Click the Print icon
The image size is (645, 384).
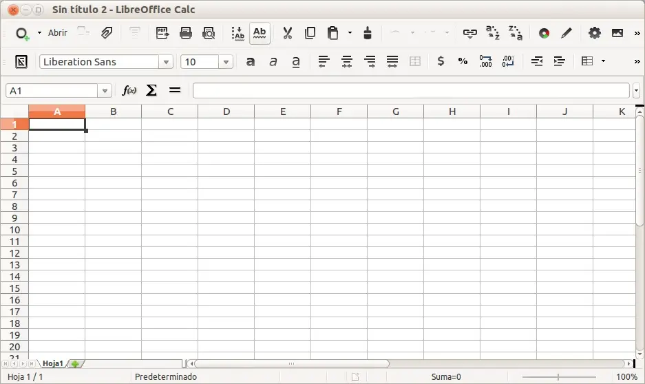(x=186, y=33)
